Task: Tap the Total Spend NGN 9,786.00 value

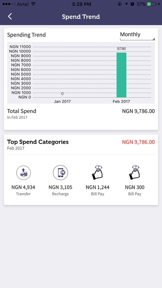Action: (x=138, y=111)
